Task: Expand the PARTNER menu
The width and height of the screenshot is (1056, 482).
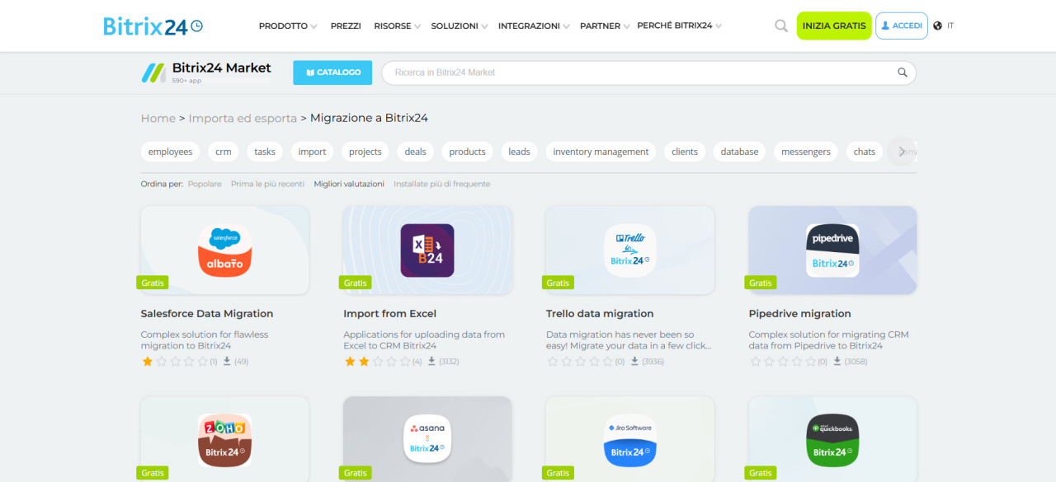Action: [x=605, y=26]
